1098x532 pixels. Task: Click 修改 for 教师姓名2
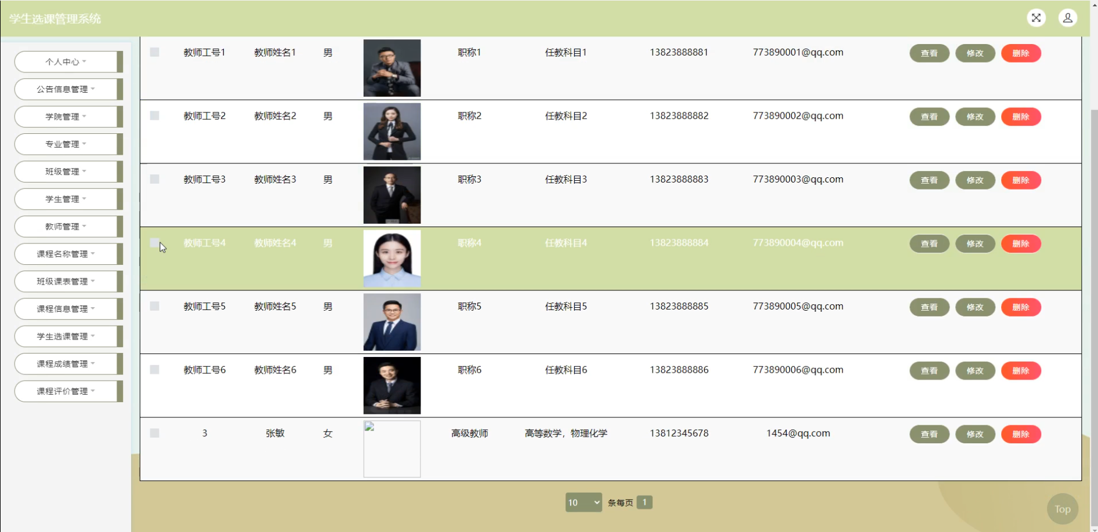pos(975,116)
